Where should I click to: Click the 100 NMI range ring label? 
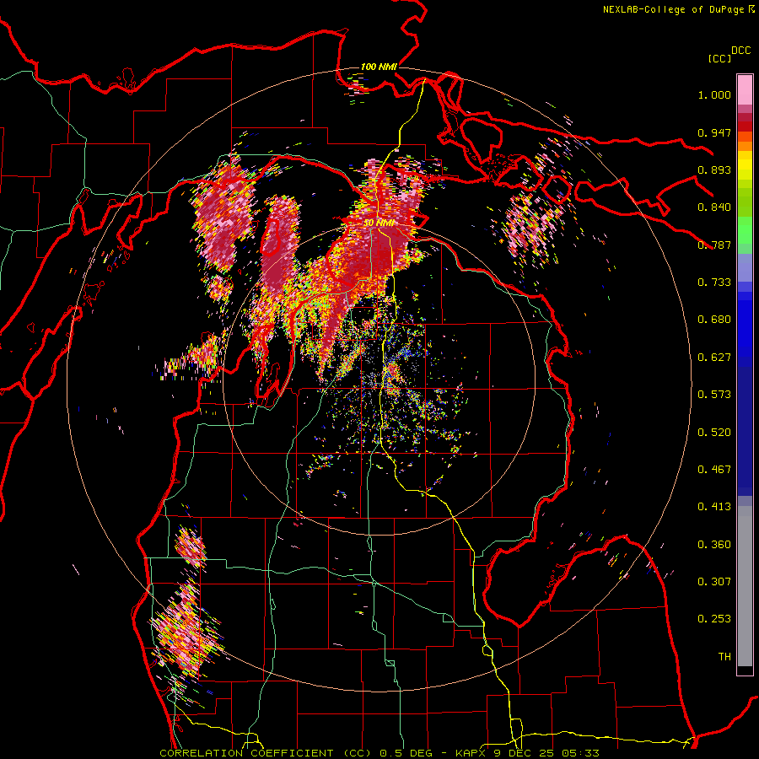click(x=379, y=67)
